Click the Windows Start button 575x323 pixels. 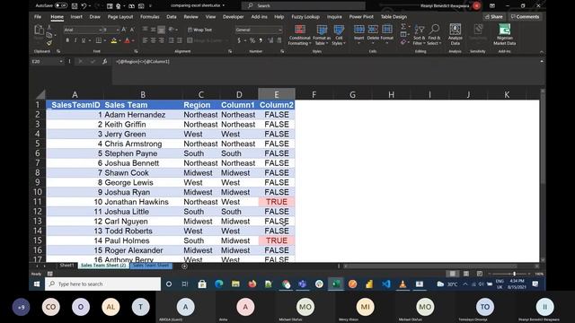point(37,284)
